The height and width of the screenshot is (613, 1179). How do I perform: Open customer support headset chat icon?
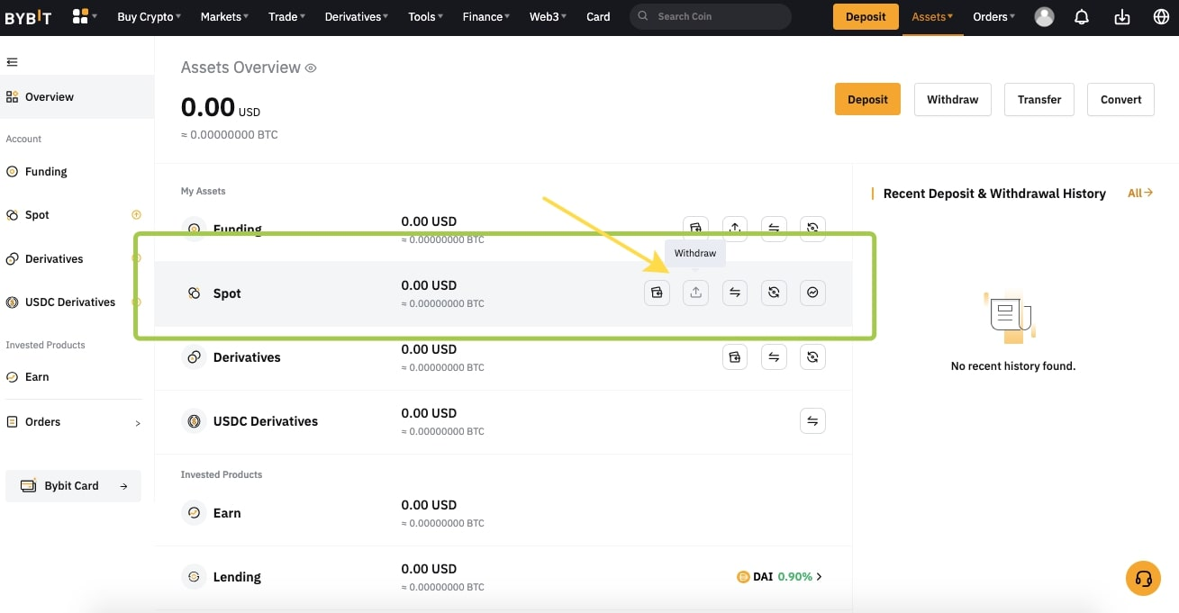coord(1143,578)
